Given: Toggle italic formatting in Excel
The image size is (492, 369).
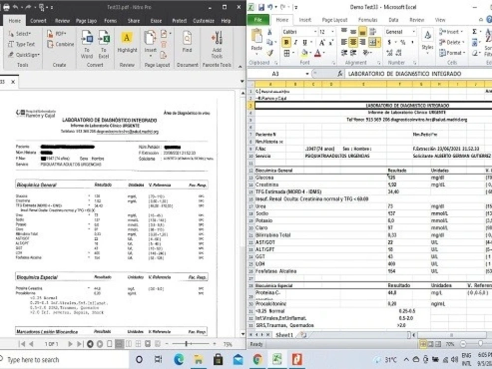Looking at the screenshot, I should tap(295, 42).
